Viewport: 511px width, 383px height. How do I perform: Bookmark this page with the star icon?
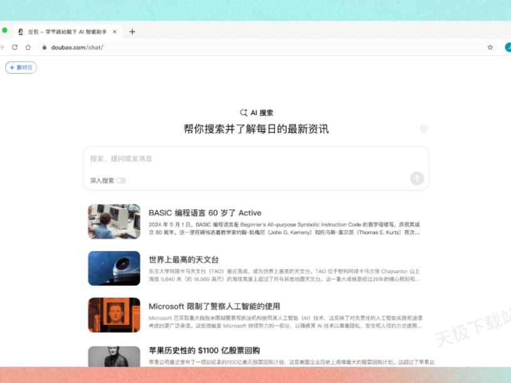pos(490,47)
